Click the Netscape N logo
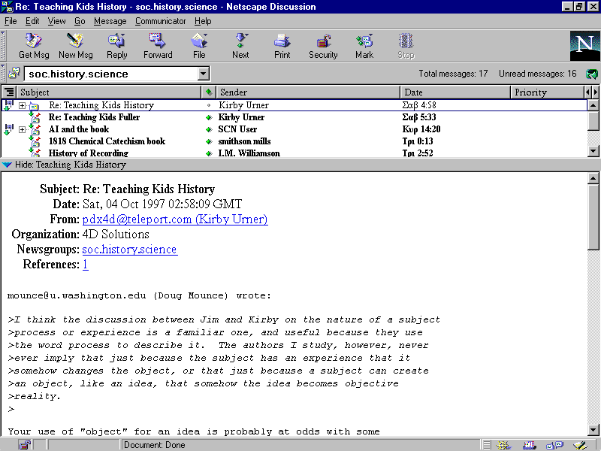601x451 pixels. (584, 46)
